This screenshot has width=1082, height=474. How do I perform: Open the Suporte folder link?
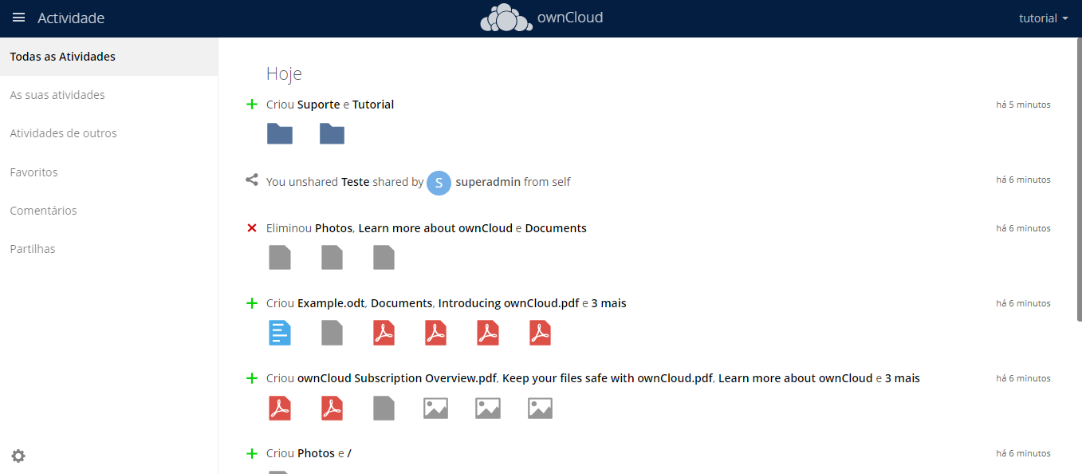pyautogui.click(x=319, y=105)
